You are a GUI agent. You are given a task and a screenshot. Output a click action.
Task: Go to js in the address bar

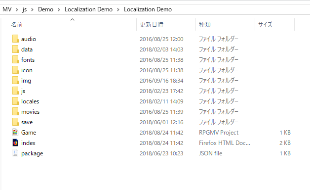[25, 9]
